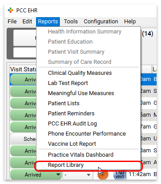Open the Help menu
The height and width of the screenshot is (184, 161).
pos(130,22)
